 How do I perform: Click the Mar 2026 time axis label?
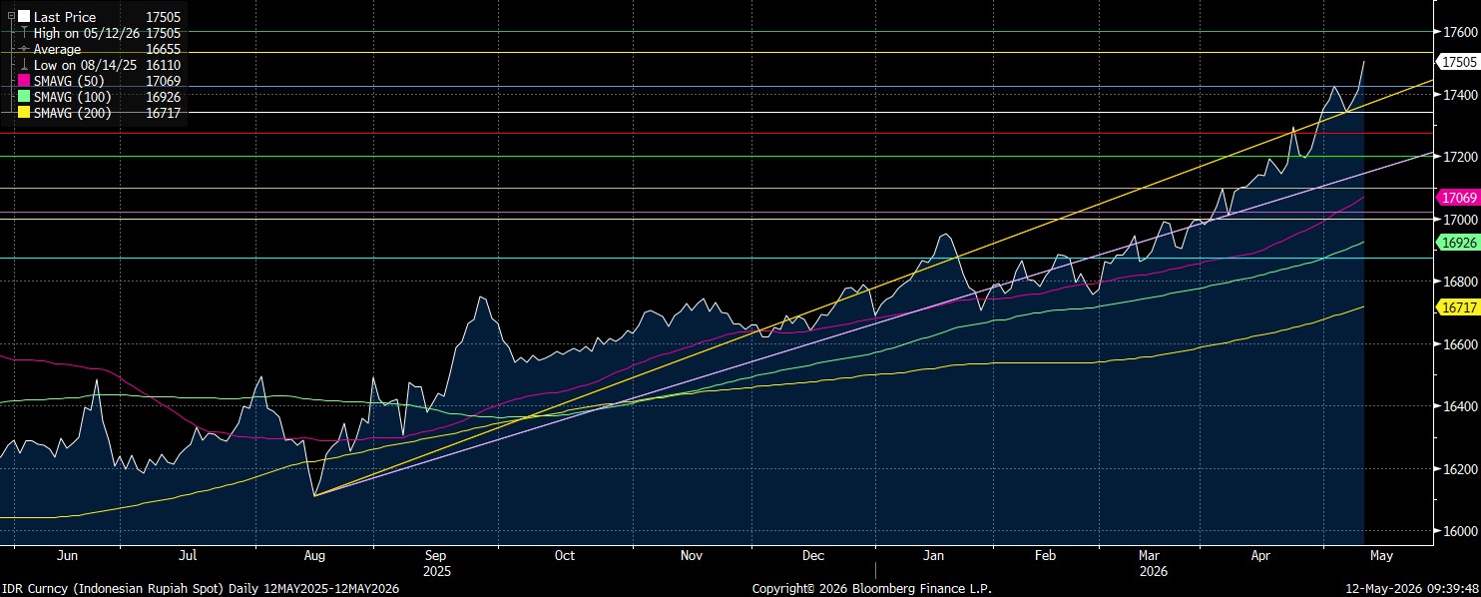[1149, 562]
